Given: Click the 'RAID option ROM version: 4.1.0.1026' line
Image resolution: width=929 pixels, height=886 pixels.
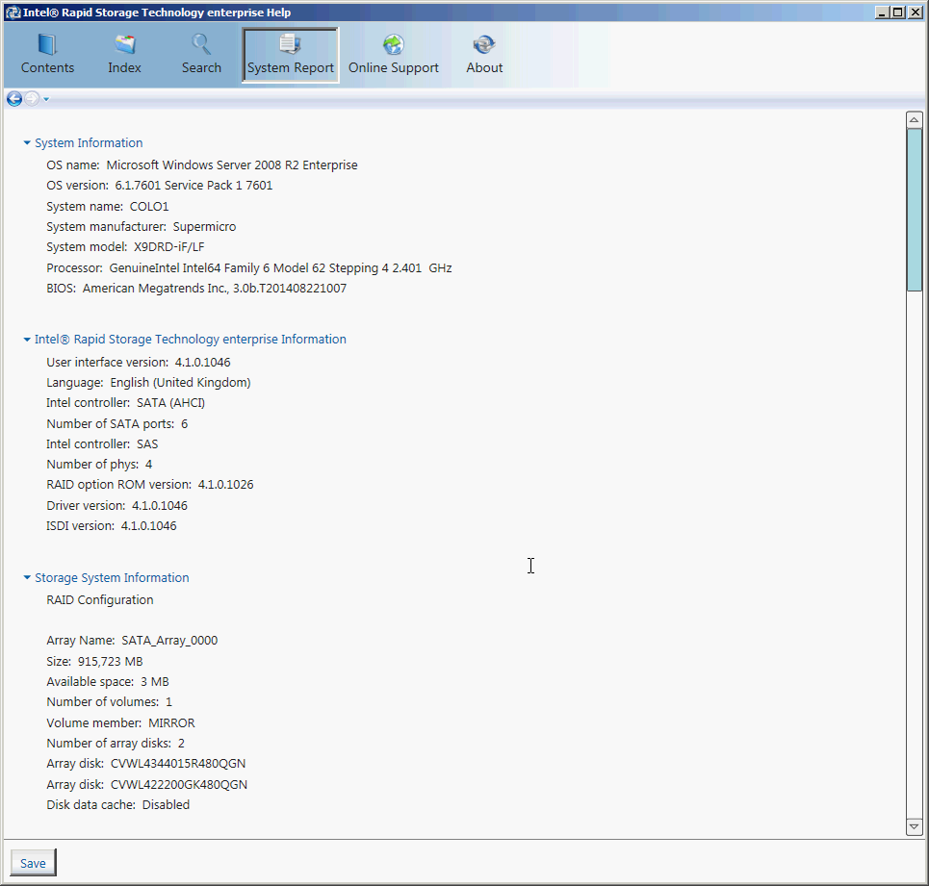Looking at the screenshot, I should (150, 484).
